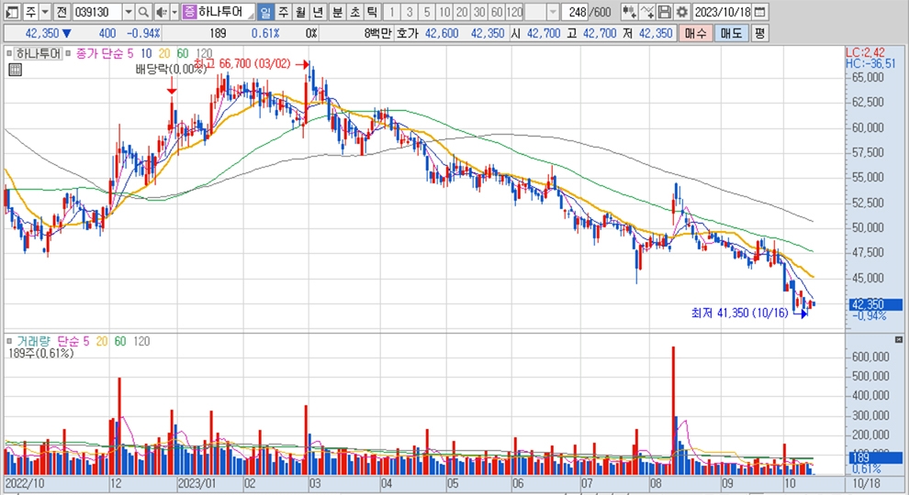Viewport: 909px width, 495px height.
Task: Click the save floppy disk icon
Action: click(665, 12)
